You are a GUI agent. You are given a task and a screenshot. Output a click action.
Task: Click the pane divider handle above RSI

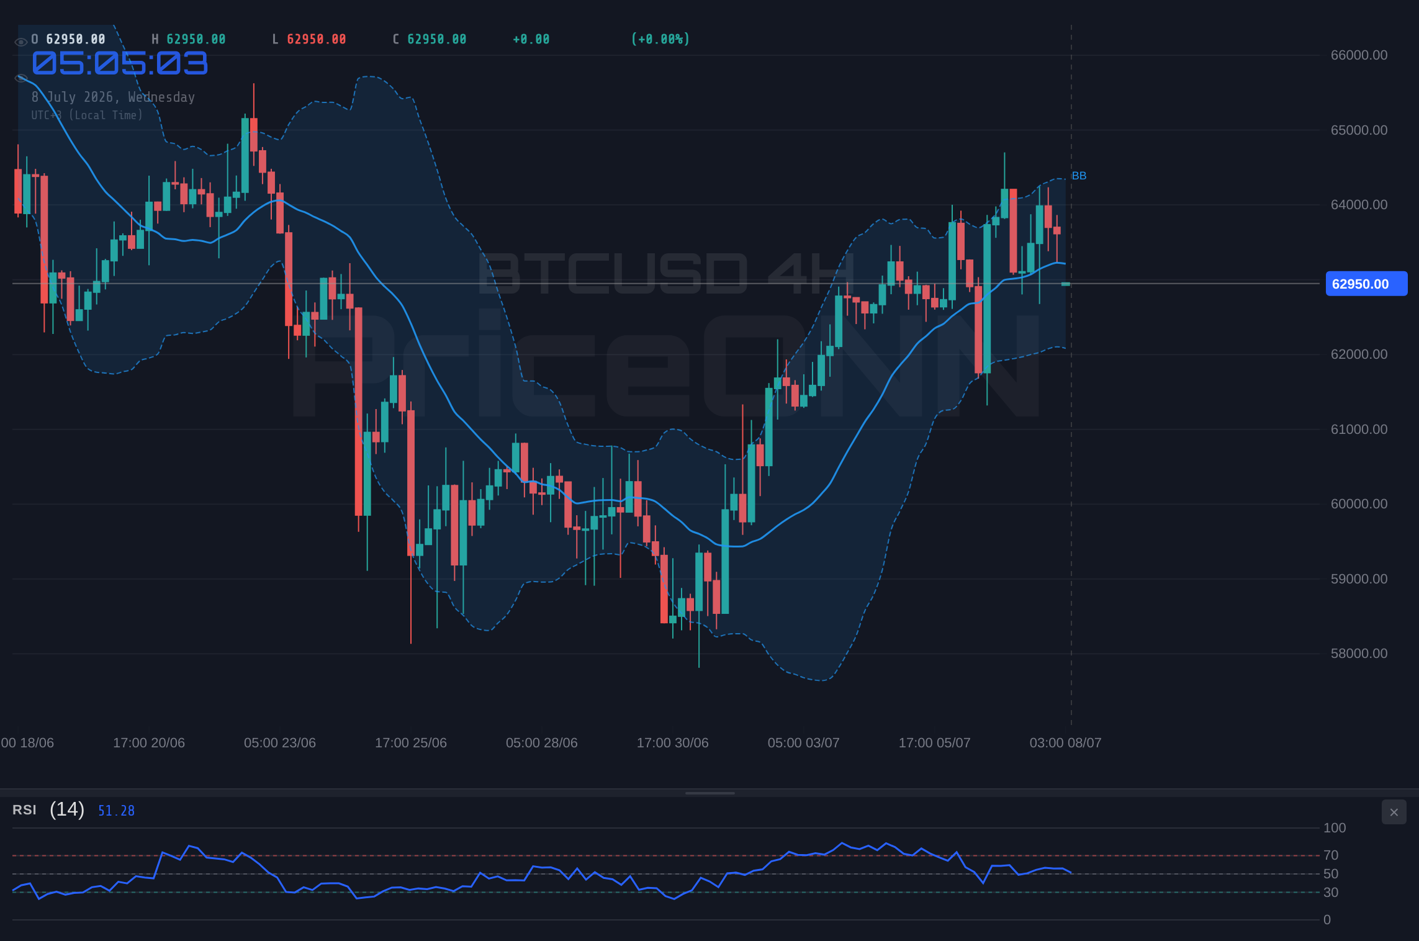[709, 793]
